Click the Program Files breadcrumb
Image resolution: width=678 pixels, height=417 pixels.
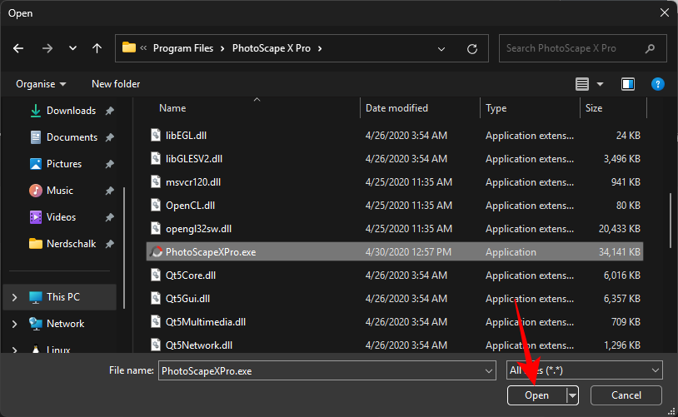tap(183, 48)
